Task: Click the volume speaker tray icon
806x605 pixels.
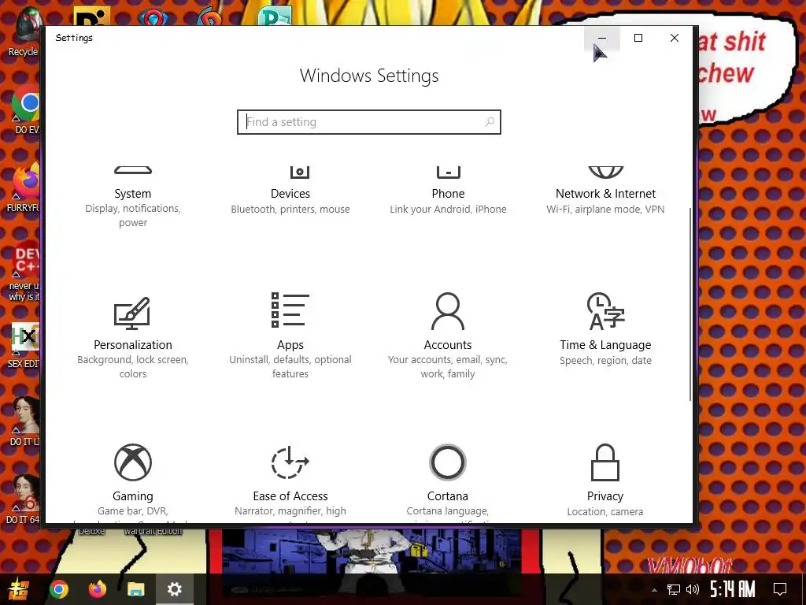Action: [x=693, y=589]
